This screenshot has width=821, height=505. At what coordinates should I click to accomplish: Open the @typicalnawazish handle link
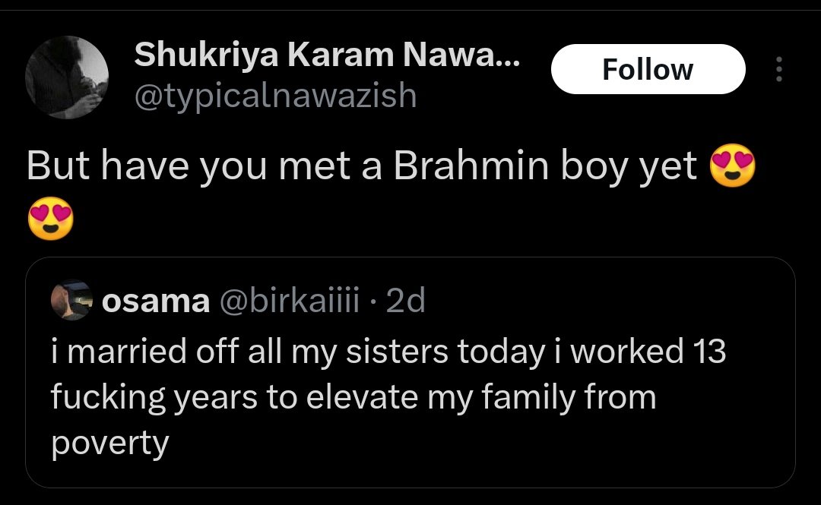click(x=275, y=96)
